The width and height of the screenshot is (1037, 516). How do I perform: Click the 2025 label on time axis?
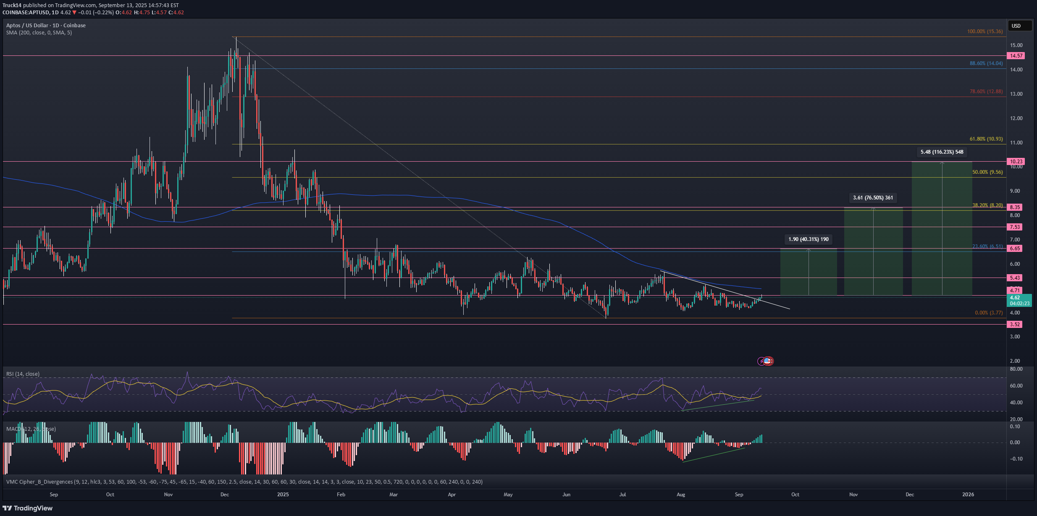click(x=283, y=495)
